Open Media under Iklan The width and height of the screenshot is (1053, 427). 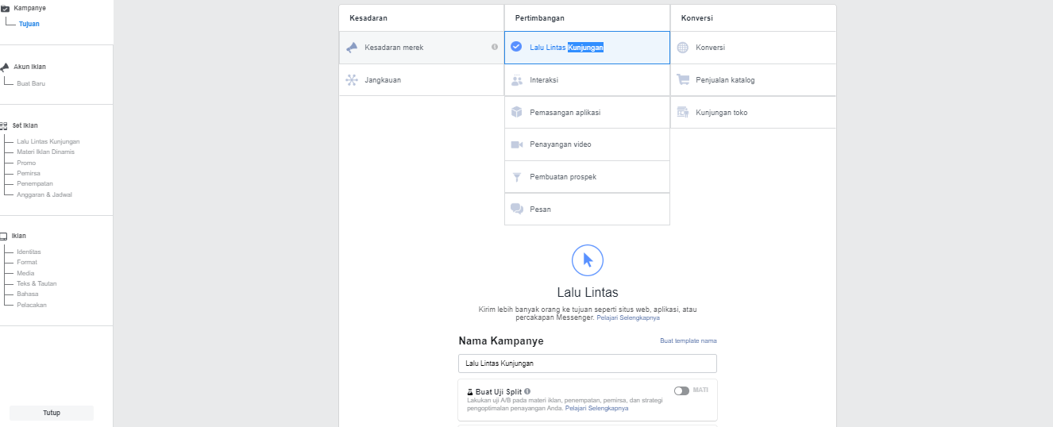25,273
